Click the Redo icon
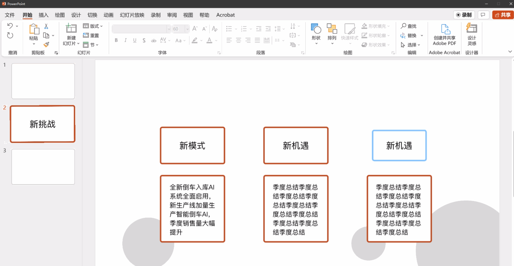 (10, 36)
